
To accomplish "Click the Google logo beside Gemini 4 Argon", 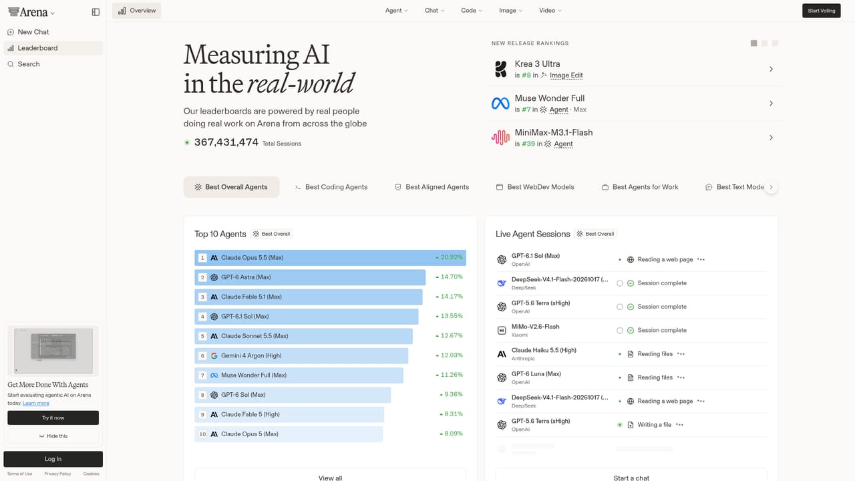I will coord(214,355).
